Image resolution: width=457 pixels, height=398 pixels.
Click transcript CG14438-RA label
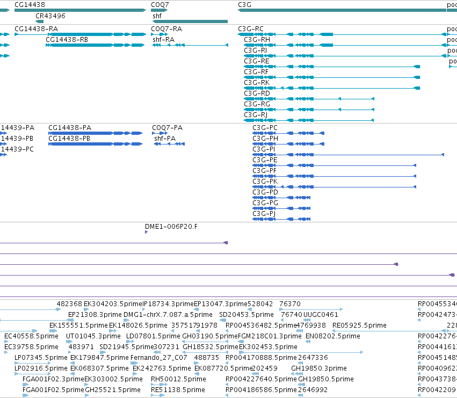[x=36, y=29]
